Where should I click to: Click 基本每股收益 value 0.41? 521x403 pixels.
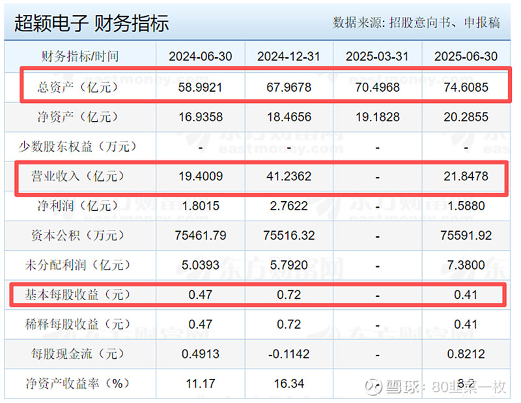tap(466, 295)
